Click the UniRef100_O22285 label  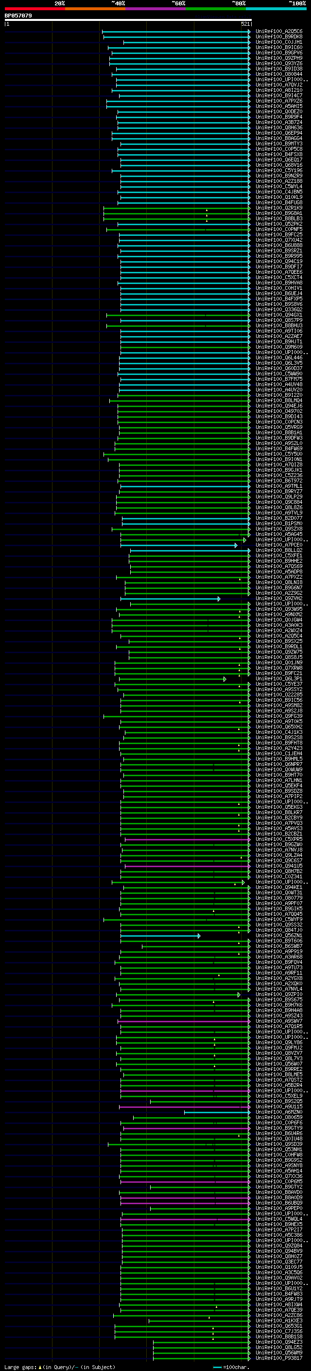pos(279,695)
